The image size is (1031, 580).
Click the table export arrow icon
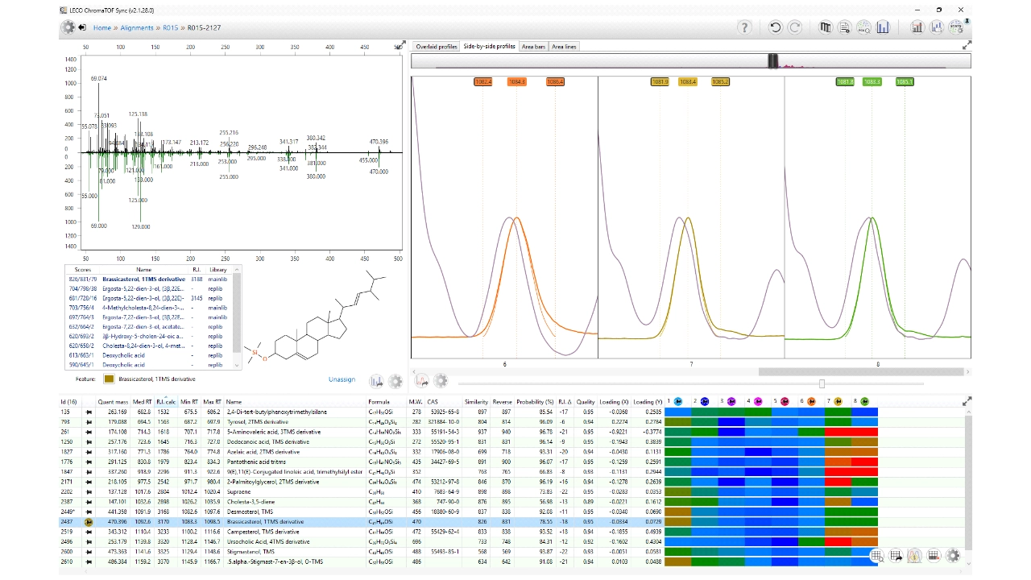[896, 555]
